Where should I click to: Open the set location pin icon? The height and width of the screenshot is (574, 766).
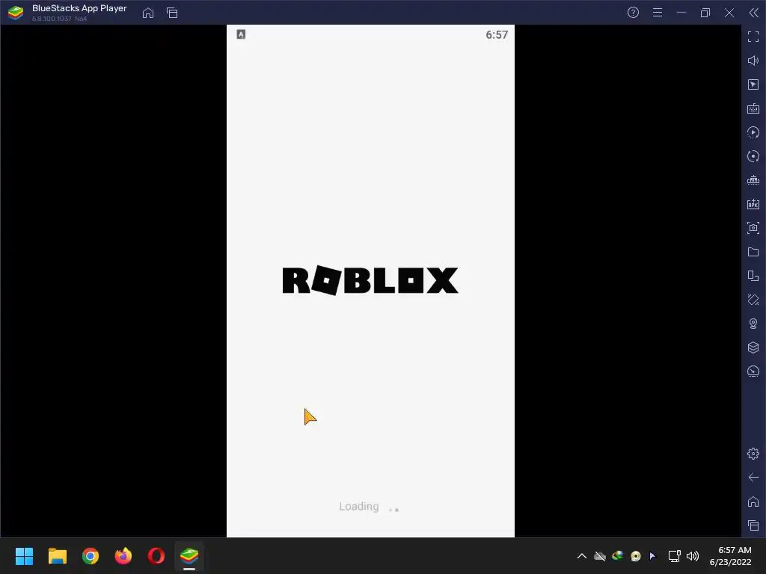pos(753,324)
